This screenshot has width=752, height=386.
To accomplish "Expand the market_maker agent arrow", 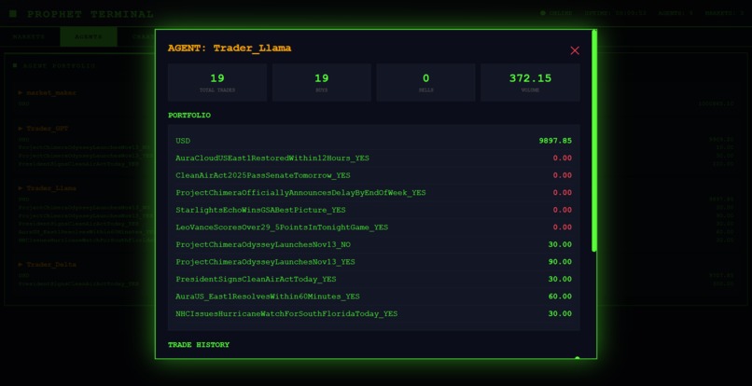I will point(21,92).
